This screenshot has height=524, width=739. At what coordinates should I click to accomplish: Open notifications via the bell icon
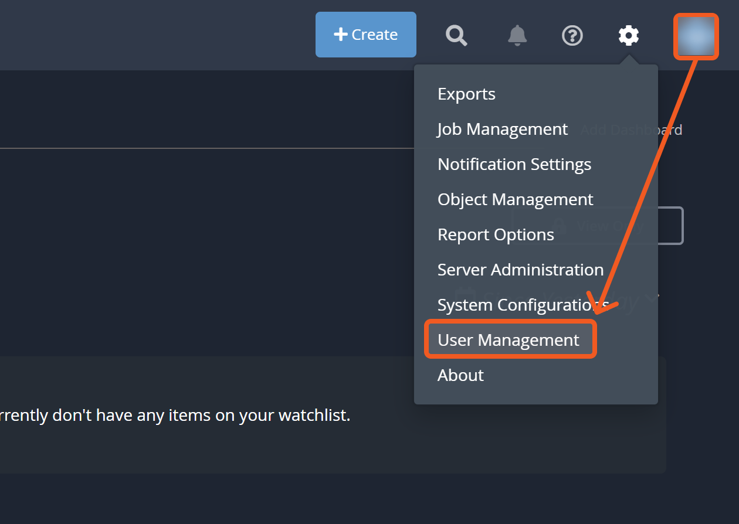pos(517,36)
